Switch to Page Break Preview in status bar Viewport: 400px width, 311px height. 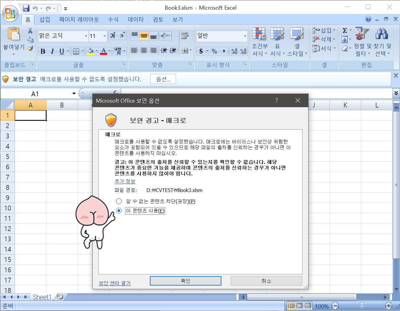[x=308, y=306]
